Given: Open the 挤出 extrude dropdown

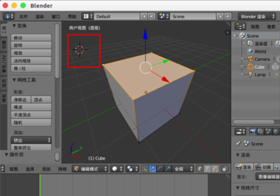Looking at the screenshot, I should [31, 140].
